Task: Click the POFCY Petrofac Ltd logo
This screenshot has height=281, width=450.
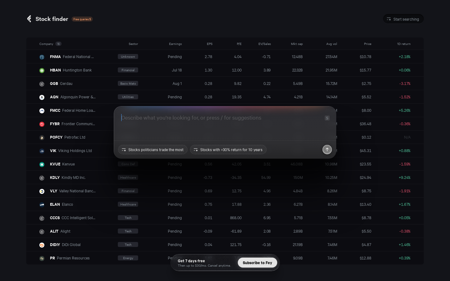Action: [x=42, y=137]
